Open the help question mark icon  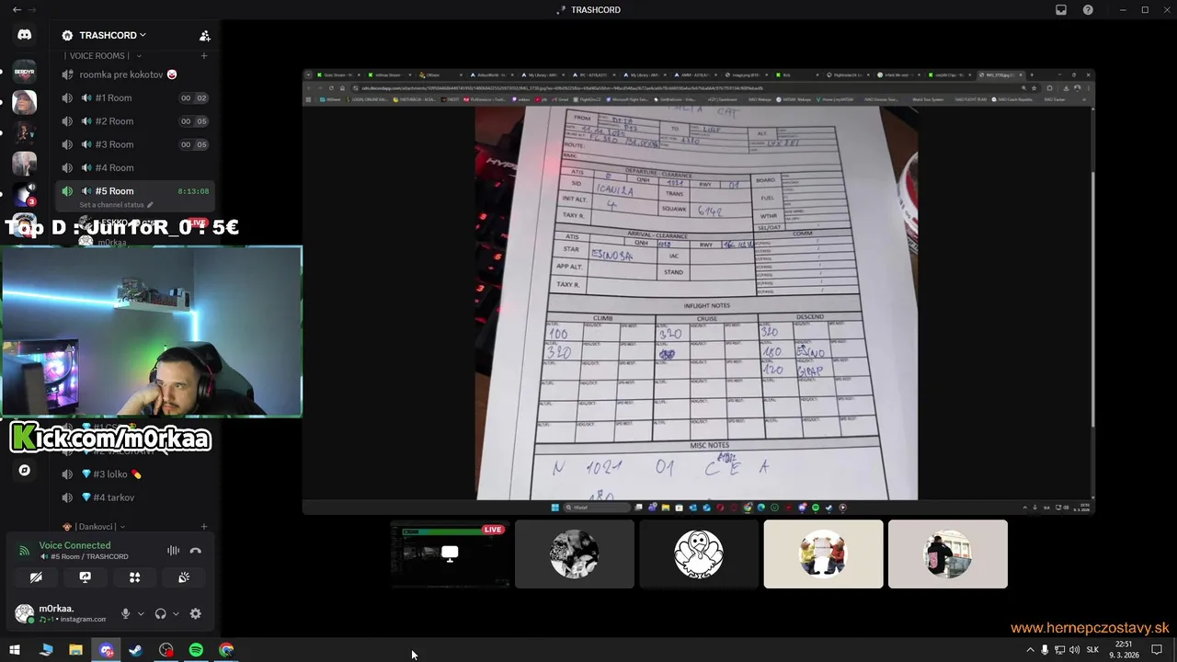click(x=1088, y=10)
